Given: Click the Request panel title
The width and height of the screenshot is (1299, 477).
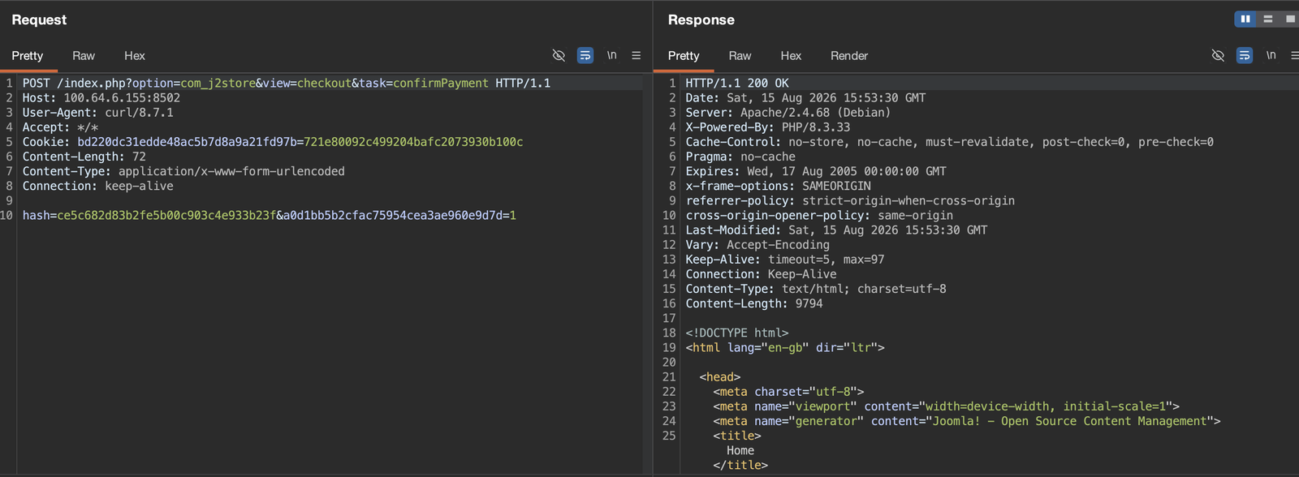Looking at the screenshot, I should (x=39, y=19).
